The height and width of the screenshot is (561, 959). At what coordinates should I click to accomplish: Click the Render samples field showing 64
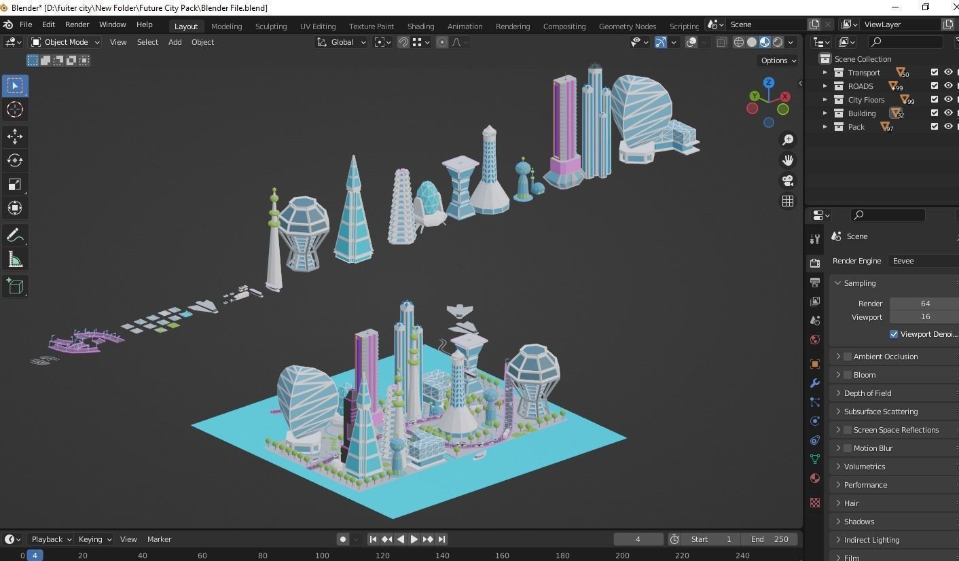924,304
